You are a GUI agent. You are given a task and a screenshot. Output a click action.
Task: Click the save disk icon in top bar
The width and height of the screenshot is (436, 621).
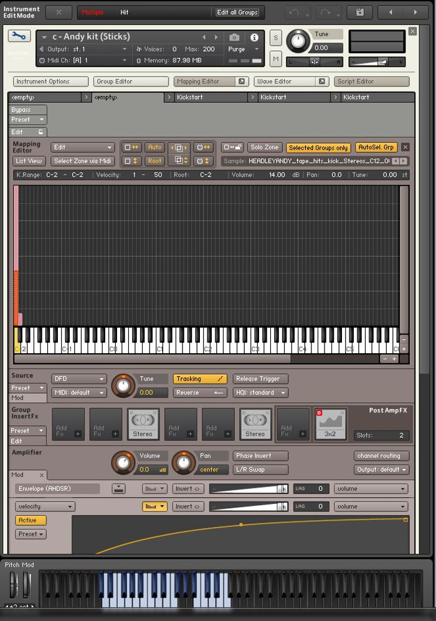point(359,12)
